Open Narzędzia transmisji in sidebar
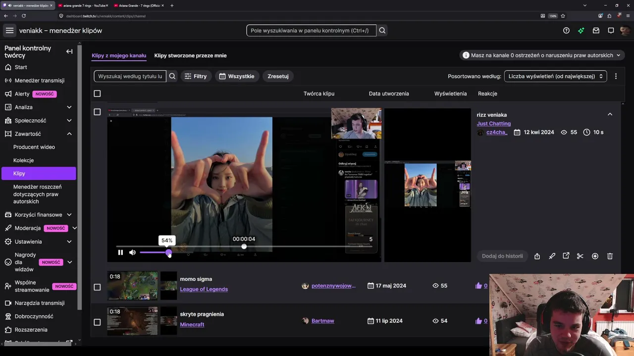Screen dimensions: 634x356 coord(39,303)
